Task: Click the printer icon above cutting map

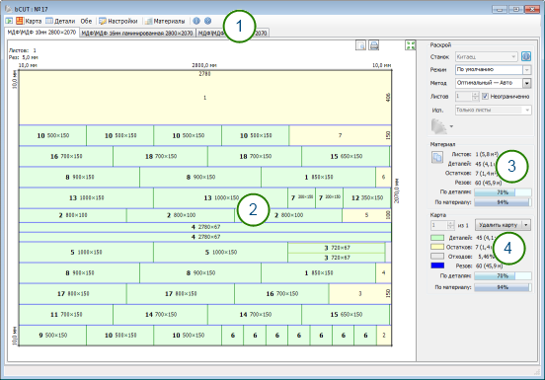Action: pyautogui.click(x=374, y=45)
